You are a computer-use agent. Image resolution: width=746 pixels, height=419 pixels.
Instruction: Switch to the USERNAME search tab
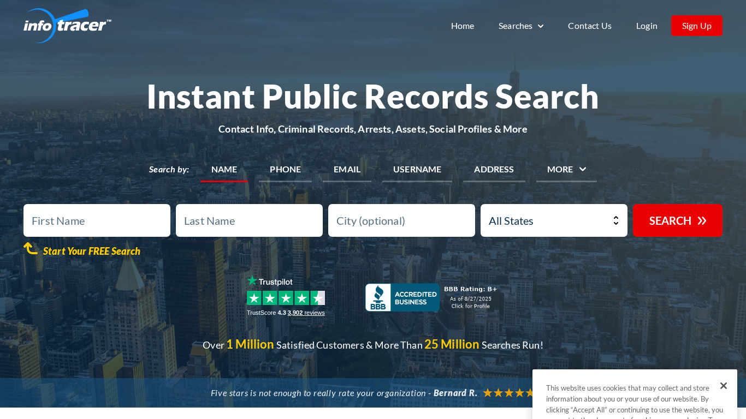417,170
